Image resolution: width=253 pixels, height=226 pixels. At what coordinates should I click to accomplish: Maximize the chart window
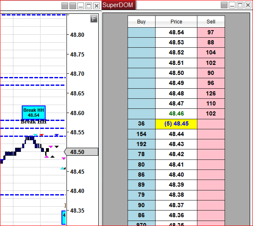coord(89,6)
